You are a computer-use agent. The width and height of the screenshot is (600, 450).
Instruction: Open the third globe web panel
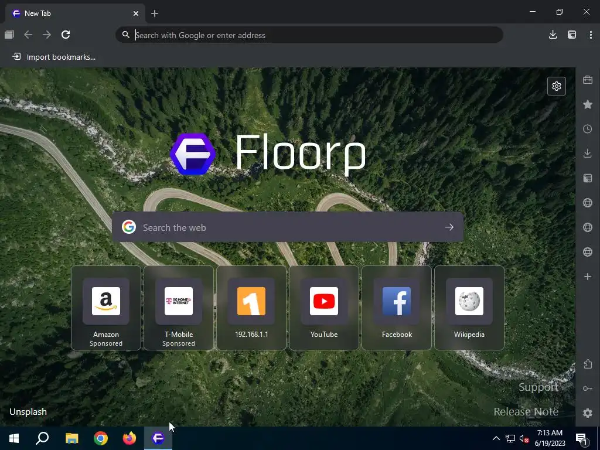click(x=588, y=252)
